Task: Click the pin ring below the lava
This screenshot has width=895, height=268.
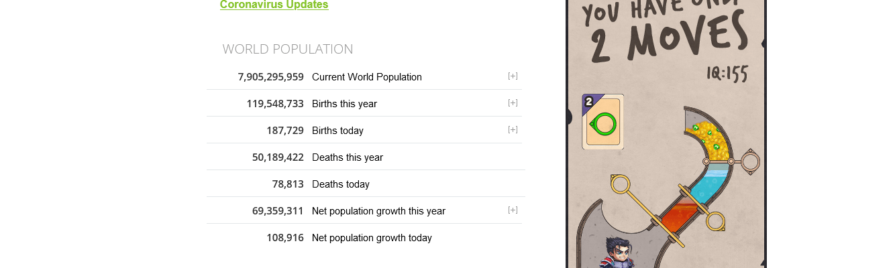Action: [x=715, y=220]
